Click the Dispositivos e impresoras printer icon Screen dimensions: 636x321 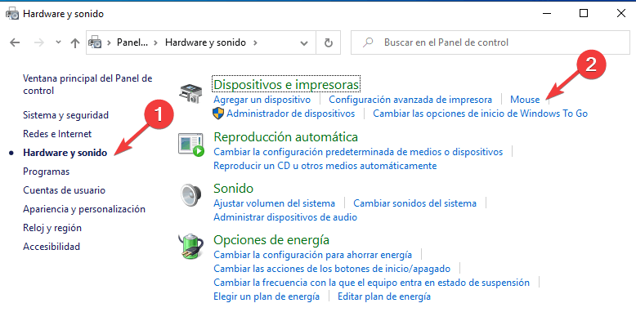(190, 94)
